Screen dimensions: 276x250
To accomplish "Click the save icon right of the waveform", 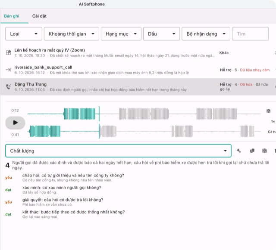I will (x=268, y=111).
